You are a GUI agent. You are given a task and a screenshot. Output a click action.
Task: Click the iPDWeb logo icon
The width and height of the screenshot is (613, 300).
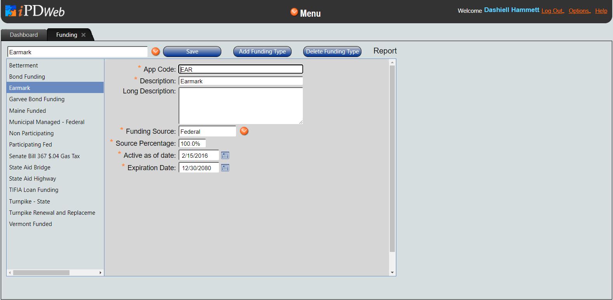[11, 11]
